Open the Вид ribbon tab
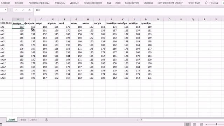 [x=109, y=3]
